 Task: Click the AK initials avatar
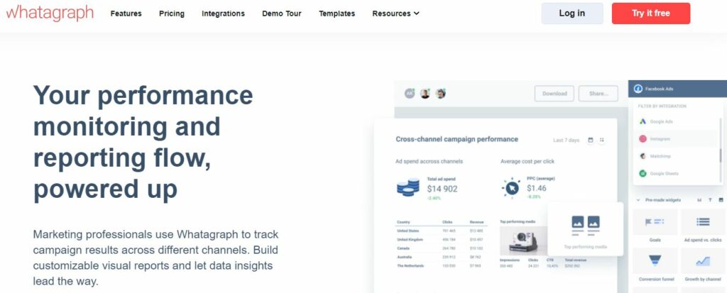coord(410,93)
